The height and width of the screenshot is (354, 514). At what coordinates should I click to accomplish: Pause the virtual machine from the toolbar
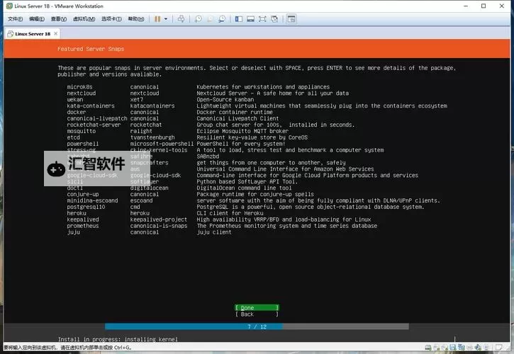(157, 19)
